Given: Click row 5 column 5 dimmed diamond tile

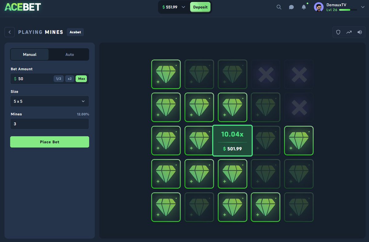Looking at the screenshot, I should tap(299, 207).
